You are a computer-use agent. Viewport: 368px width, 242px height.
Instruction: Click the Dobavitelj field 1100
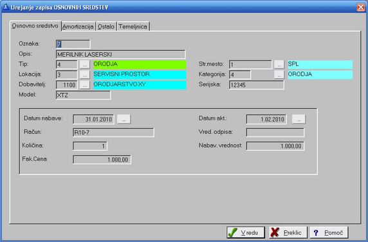point(67,85)
